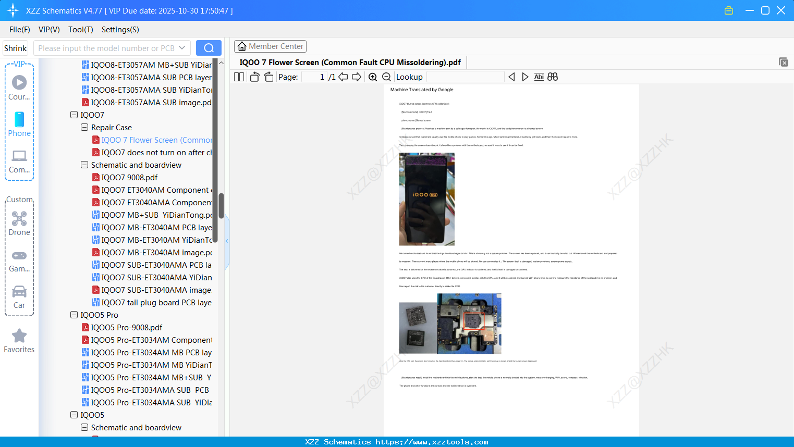Screen dimensions: 794x447
Task: Collapse the Repair Case folder
Action: point(84,128)
